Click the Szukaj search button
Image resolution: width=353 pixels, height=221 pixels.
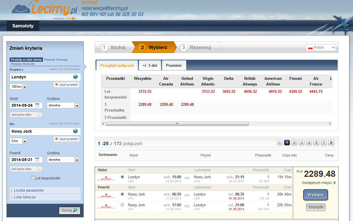point(70,211)
